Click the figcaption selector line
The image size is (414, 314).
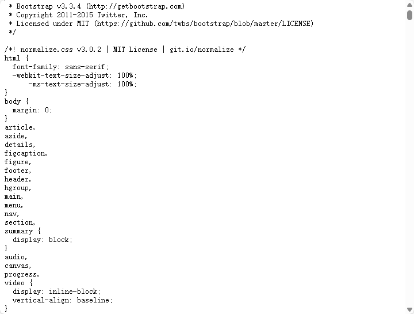pyautogui.click(x=26, y=153)
